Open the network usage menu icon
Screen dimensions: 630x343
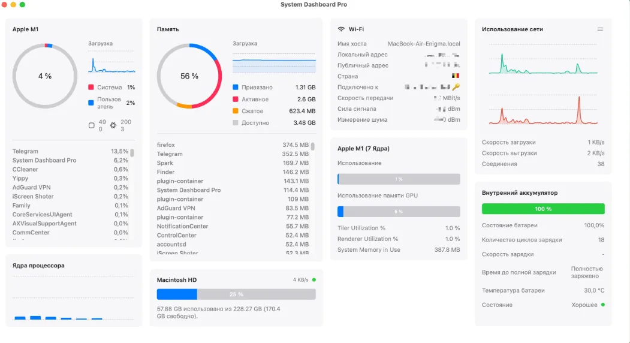click(x=600, y=29)
